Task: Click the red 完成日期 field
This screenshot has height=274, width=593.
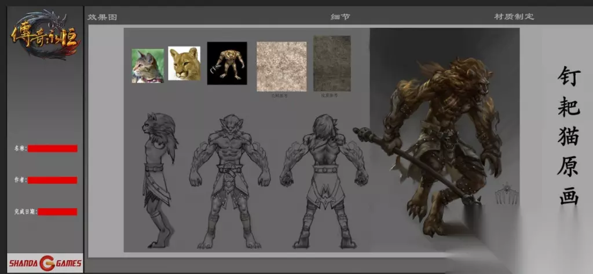Action: (57, 212)
